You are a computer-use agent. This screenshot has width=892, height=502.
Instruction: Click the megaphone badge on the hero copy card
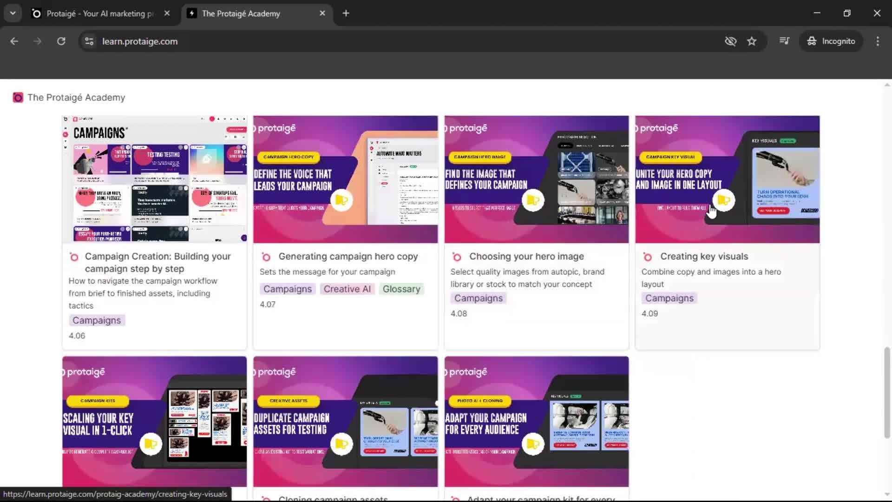(341, 200)
